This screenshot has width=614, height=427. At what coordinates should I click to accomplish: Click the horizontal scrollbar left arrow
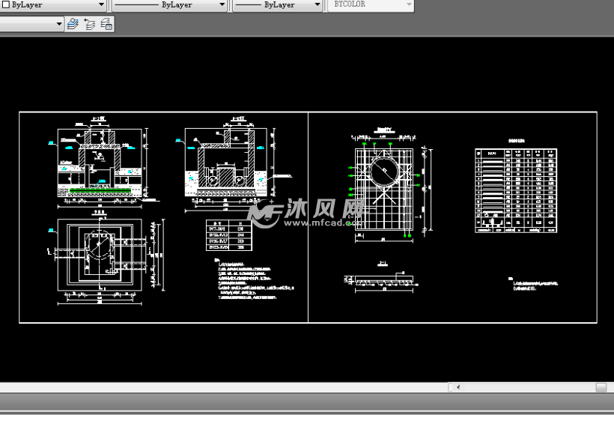click(458, 387)
